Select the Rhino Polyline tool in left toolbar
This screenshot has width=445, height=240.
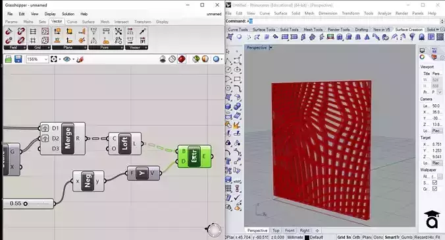[228, 60]
